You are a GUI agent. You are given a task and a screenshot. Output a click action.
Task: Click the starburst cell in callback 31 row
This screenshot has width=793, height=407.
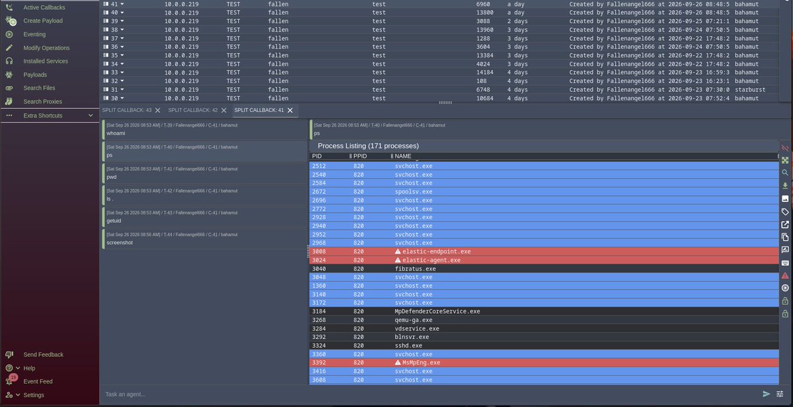click(749, 90)
